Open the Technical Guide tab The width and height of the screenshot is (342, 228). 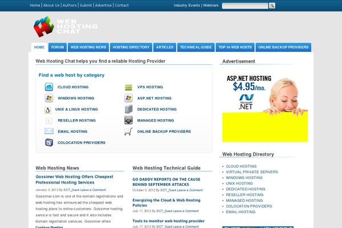click(196, 47)
